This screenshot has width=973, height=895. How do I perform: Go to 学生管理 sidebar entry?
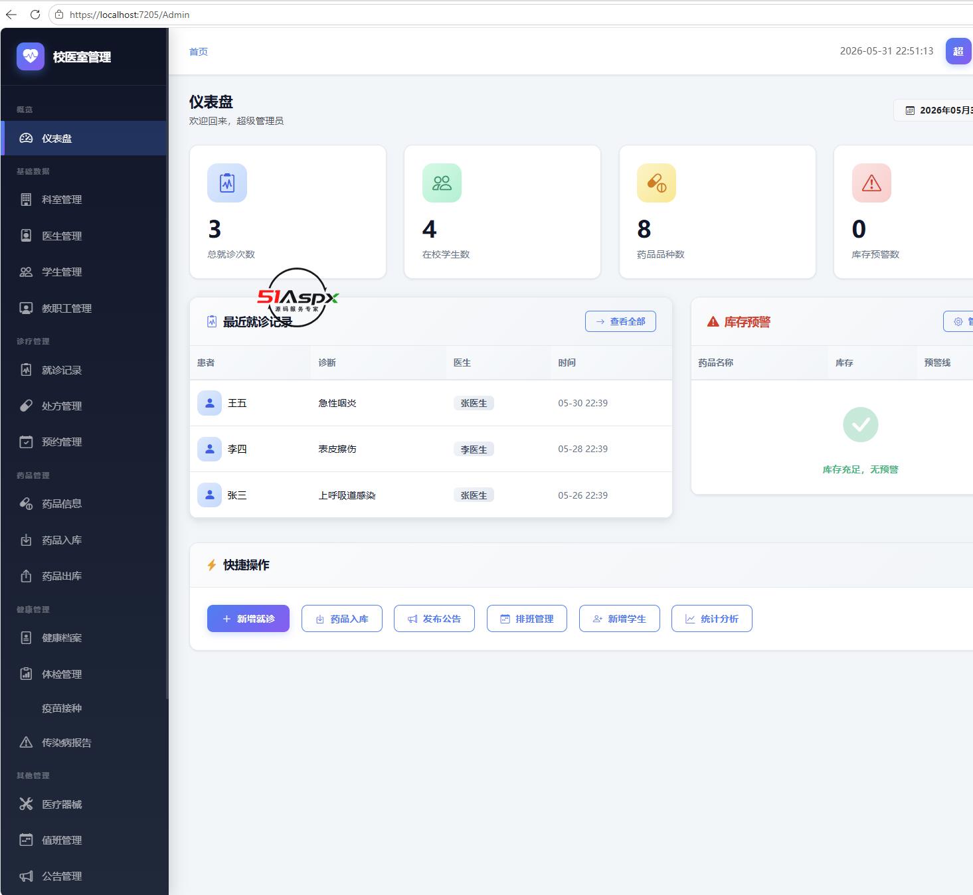(84, 272)
